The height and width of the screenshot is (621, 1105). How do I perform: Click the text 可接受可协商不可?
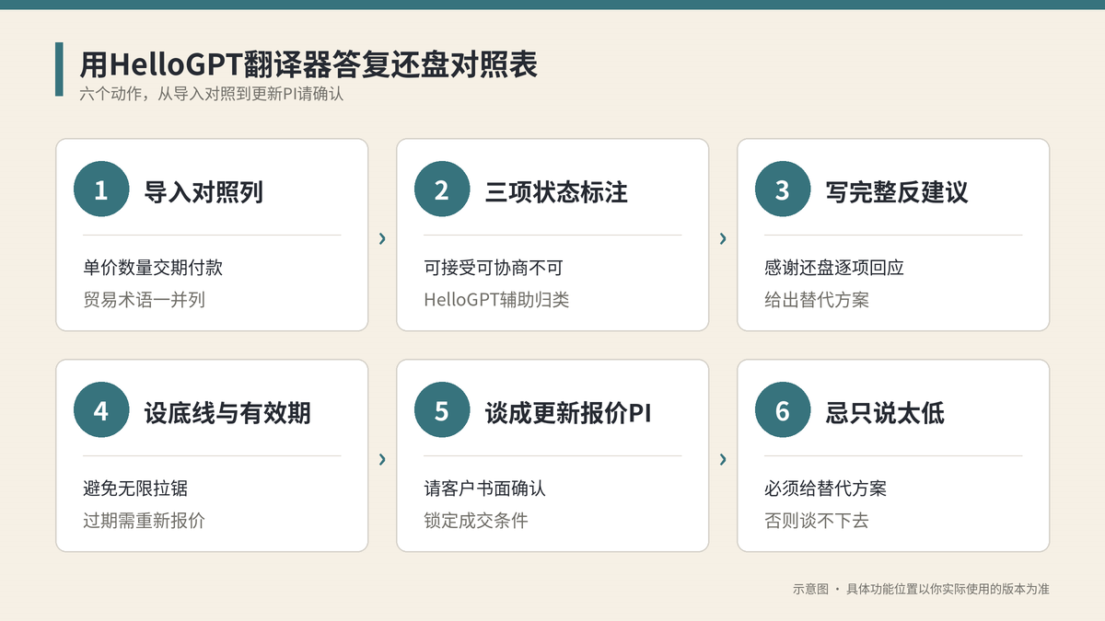(494, 268)
